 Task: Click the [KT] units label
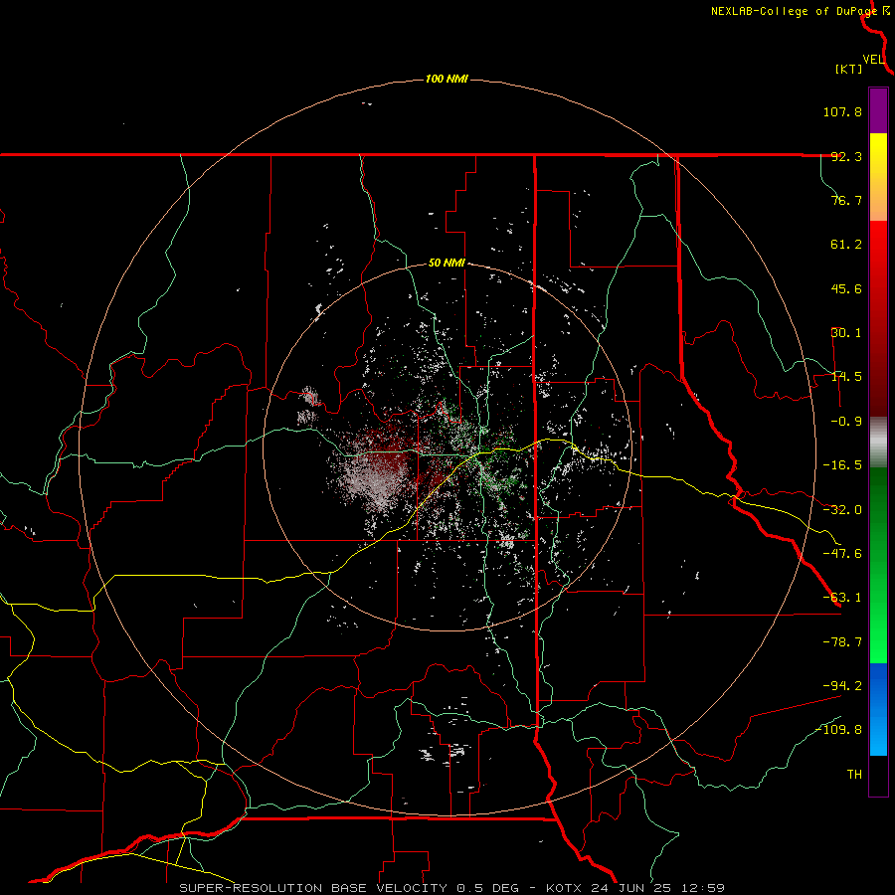(x=849, y=69)
